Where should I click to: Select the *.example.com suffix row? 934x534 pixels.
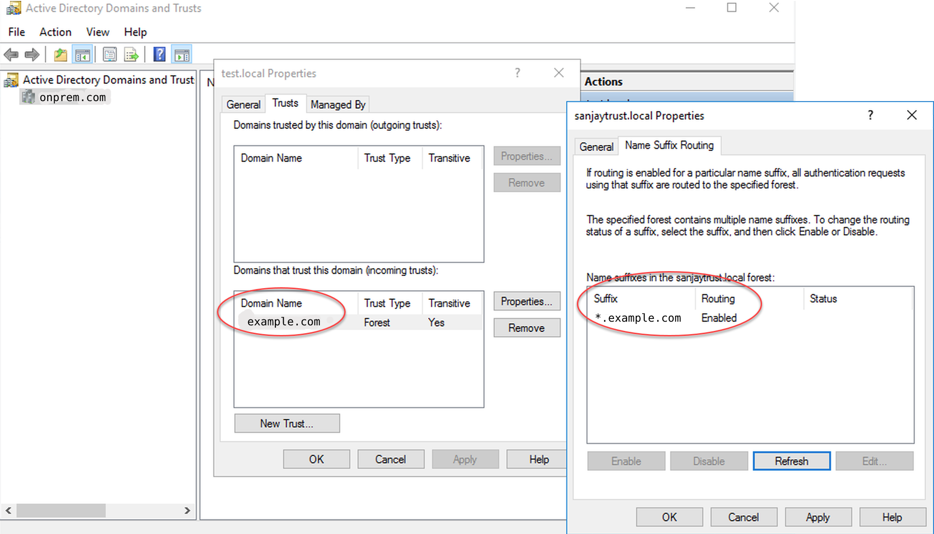pos(638,318)
